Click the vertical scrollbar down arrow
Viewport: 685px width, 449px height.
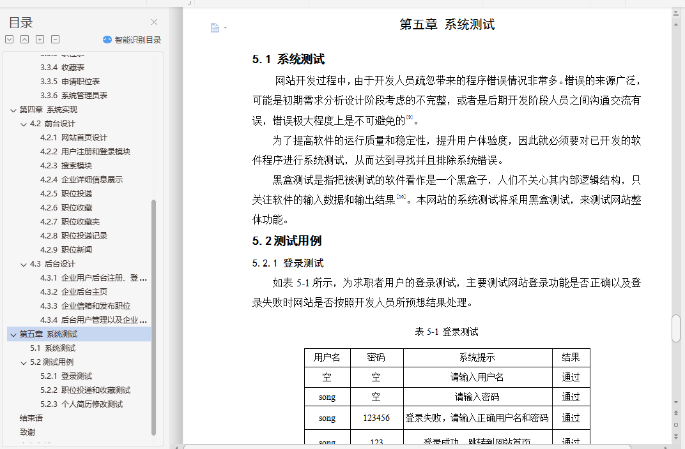point(676,402)
